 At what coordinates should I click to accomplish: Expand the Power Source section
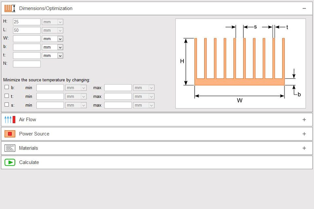tap(304, 134)
